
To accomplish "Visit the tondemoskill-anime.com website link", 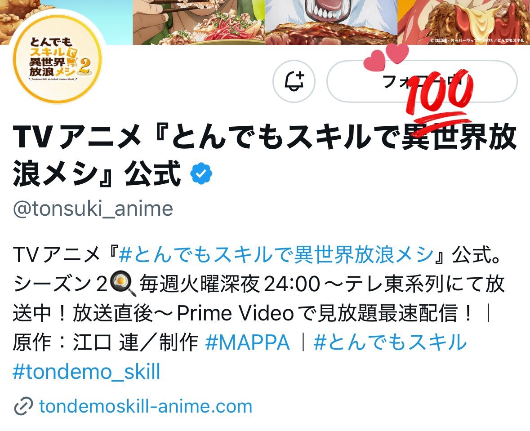I will pyautogui.click(x=146, y=406).
